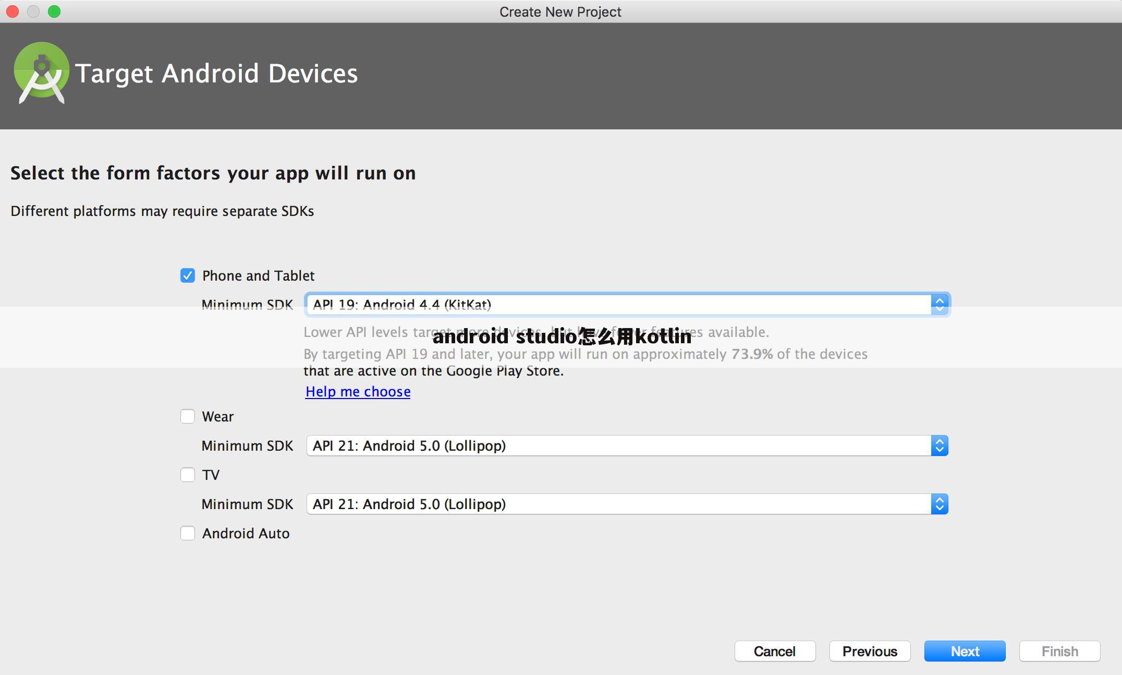This screenshot has width=1122, height=675.
Task: Click the stepper arrows on TV SDK combo
Action: [940, 504]
